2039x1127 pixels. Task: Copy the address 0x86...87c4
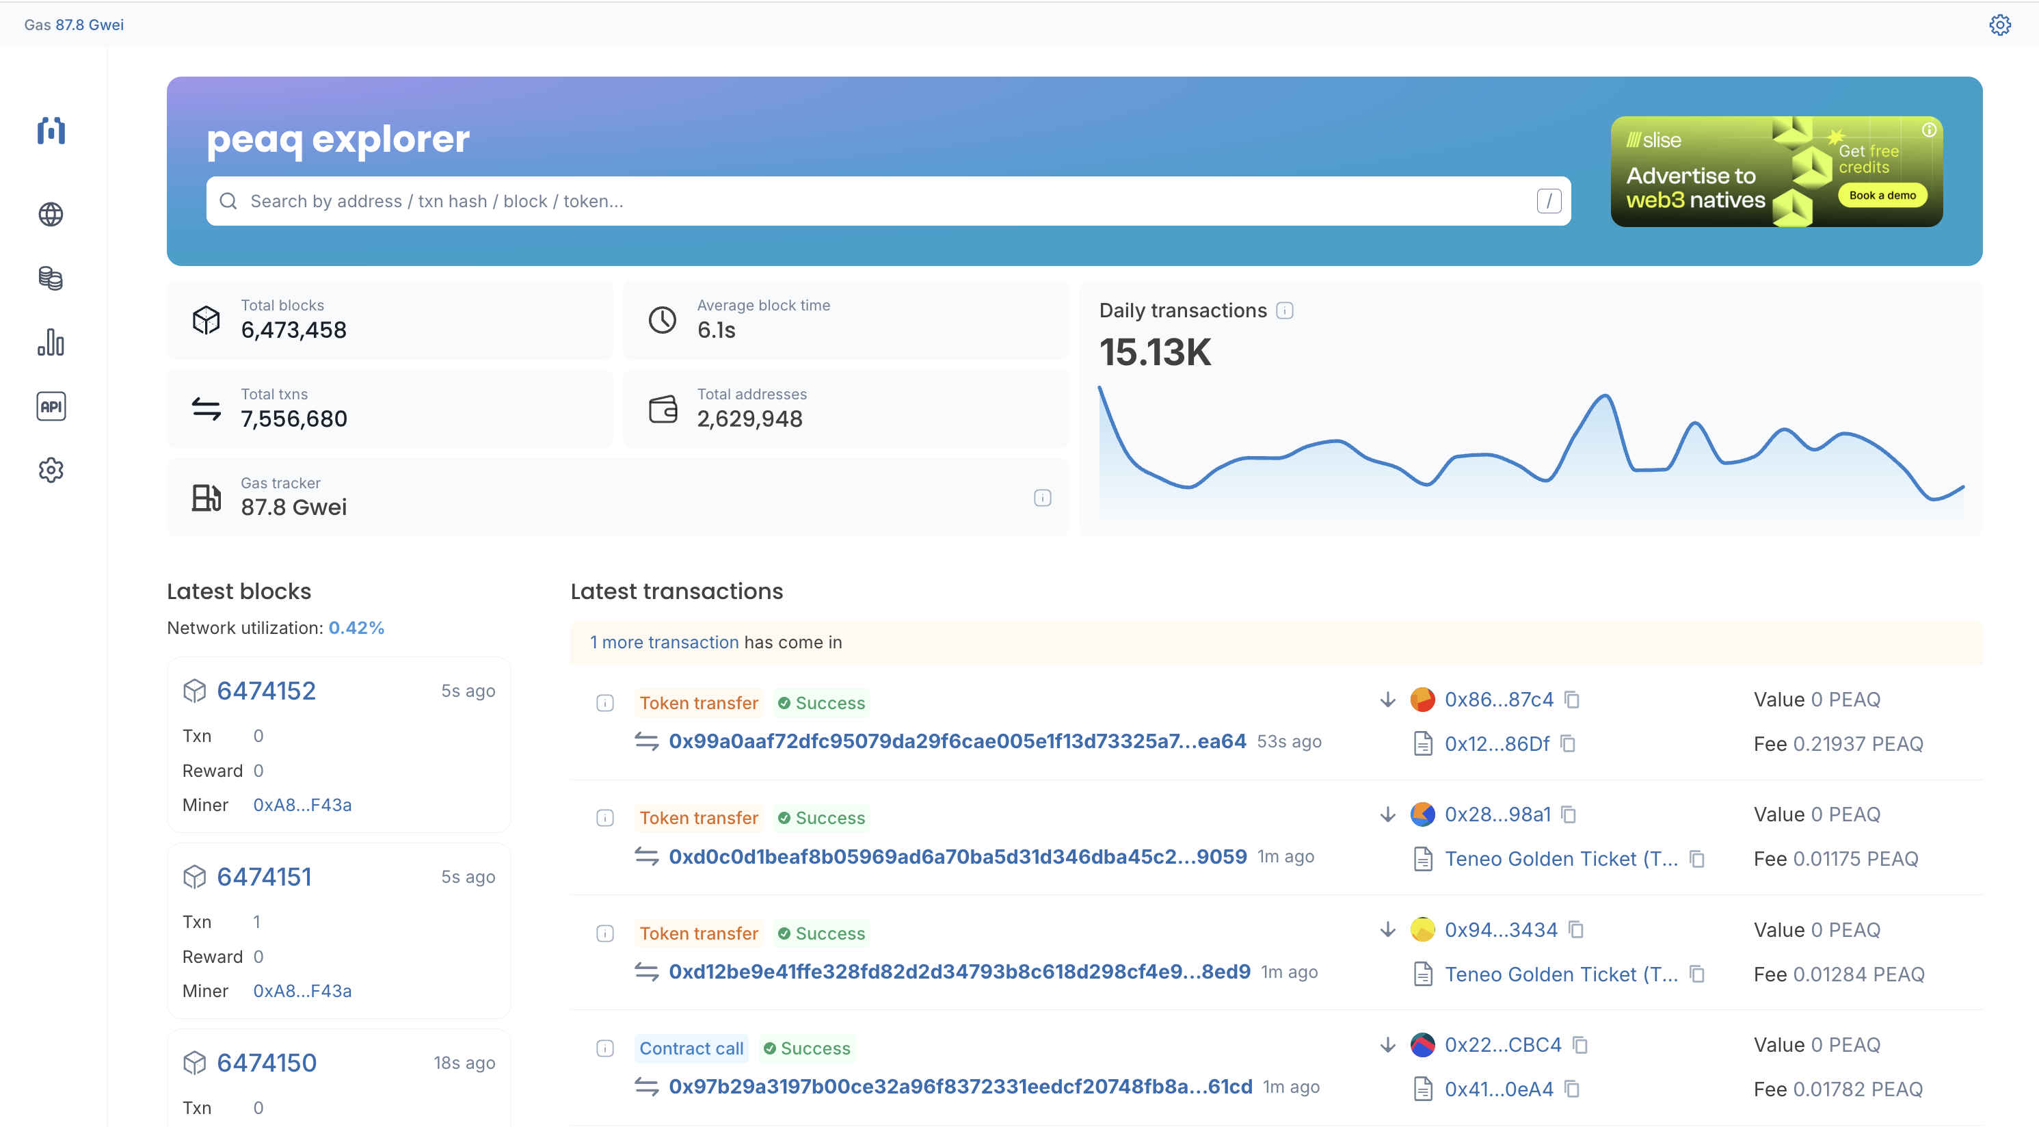point(1572,700)
